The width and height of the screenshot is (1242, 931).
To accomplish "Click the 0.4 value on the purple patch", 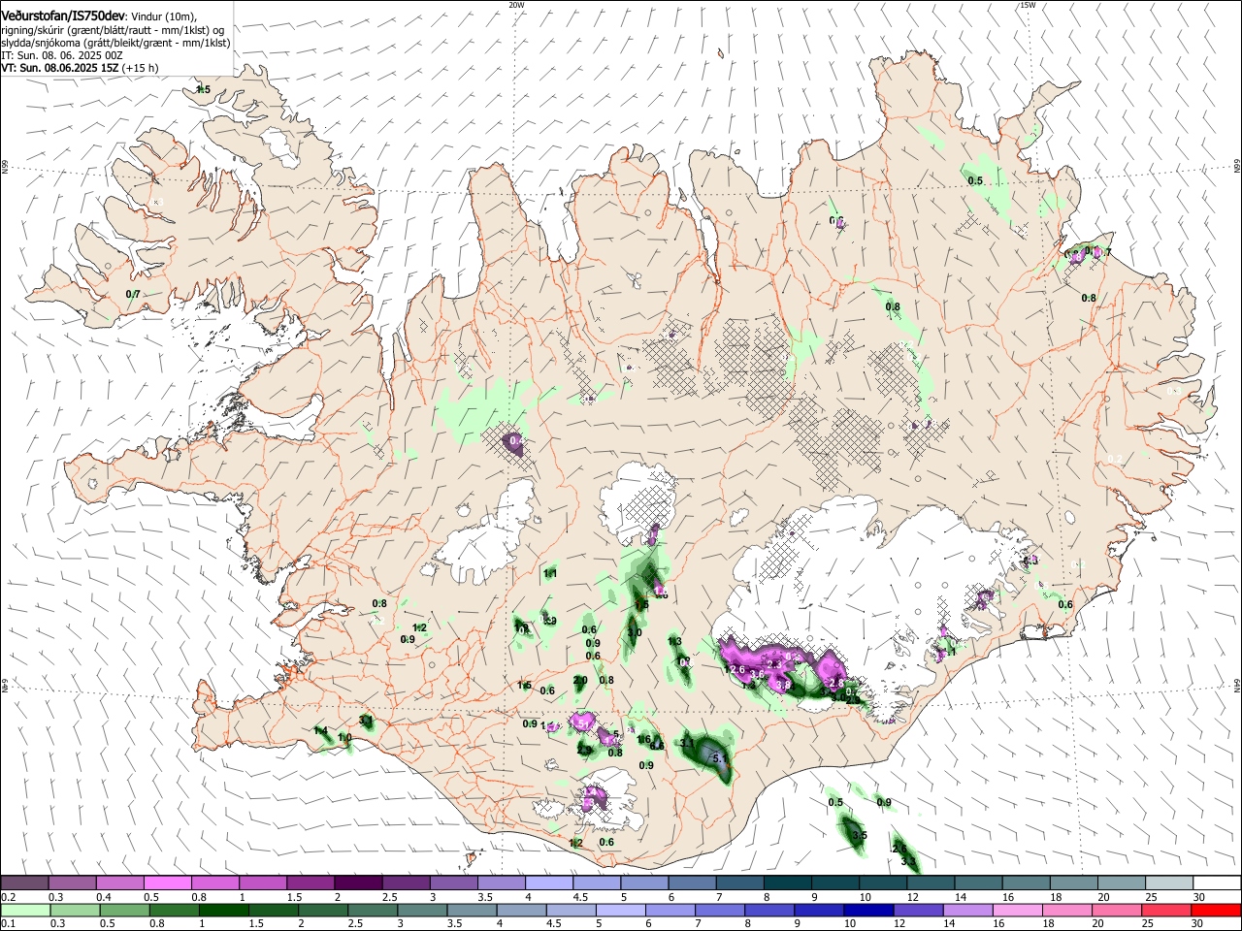I will point(517,441).
